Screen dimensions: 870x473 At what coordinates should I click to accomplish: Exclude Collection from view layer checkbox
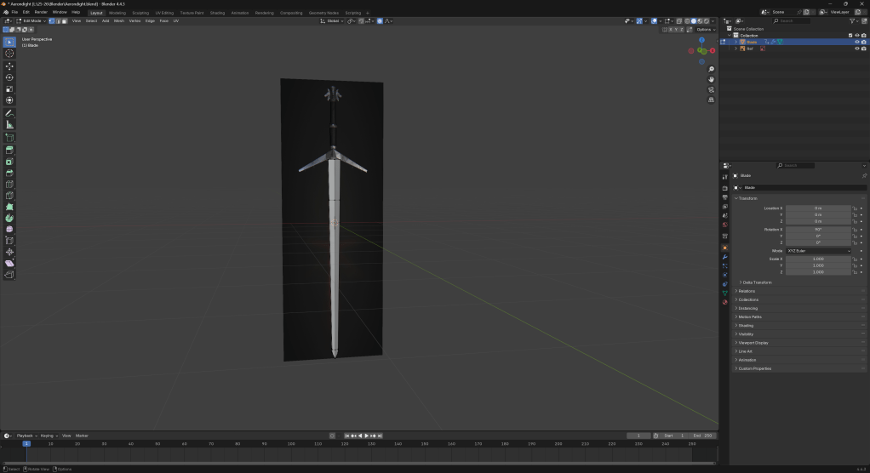[x=850, y=35]
